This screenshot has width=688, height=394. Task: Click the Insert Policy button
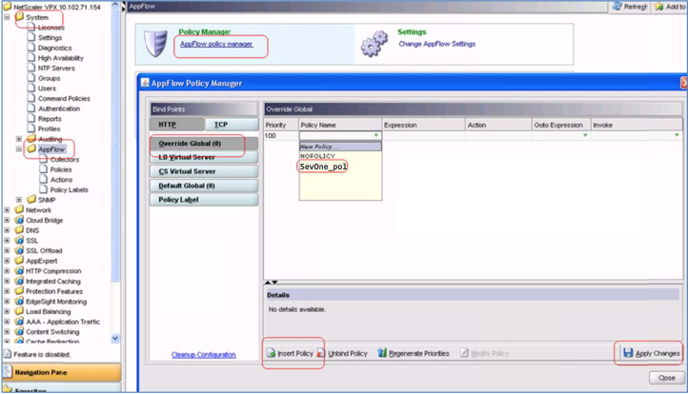[290, 353]
